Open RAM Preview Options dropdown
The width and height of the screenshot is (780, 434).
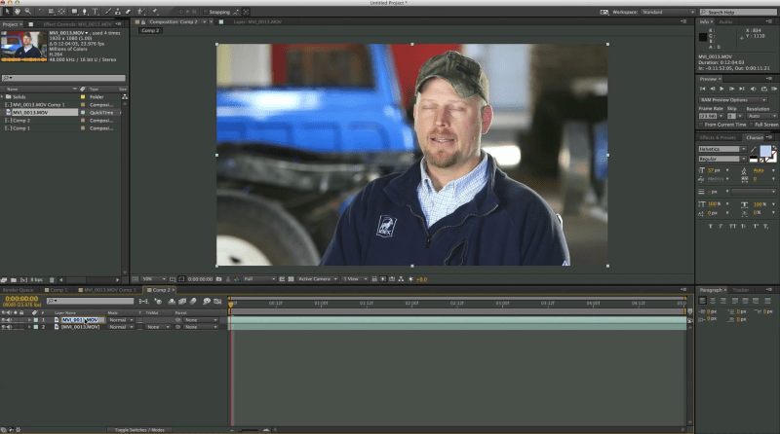point(733,100)
